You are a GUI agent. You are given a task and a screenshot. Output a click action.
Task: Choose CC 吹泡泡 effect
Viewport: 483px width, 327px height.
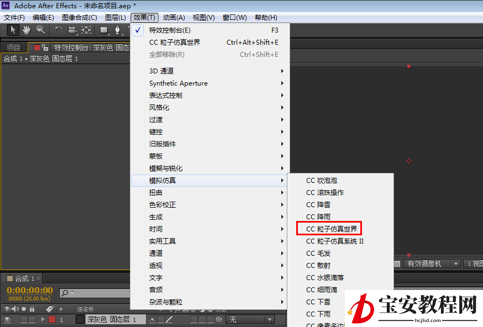(340, 181)
